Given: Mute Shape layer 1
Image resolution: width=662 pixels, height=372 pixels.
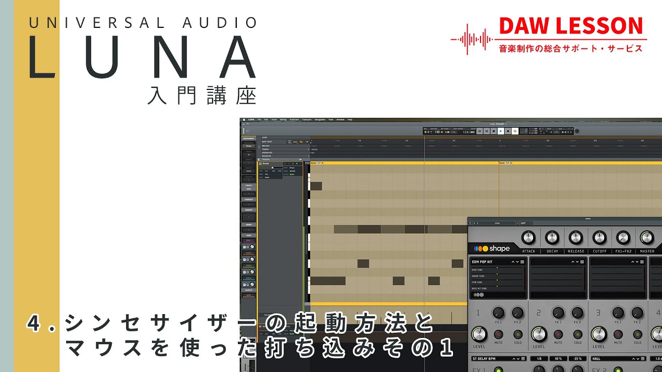Looking at the screenshot, I should click(x=498, y=334).
